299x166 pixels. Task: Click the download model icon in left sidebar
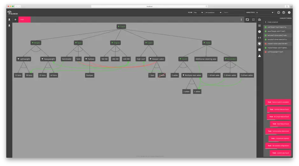click(9, 26)
